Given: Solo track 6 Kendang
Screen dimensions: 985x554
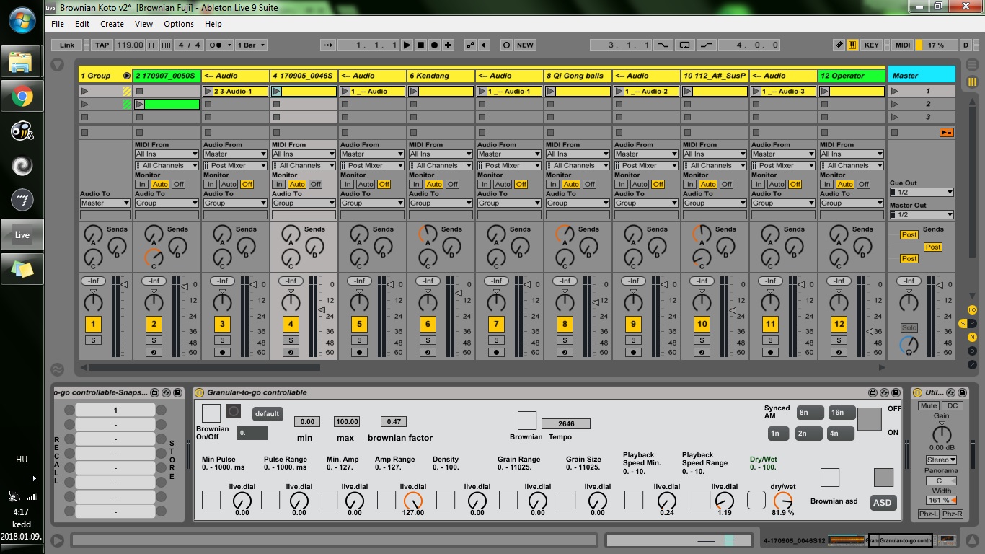Looking at the screenshot, I should [428, 340].
